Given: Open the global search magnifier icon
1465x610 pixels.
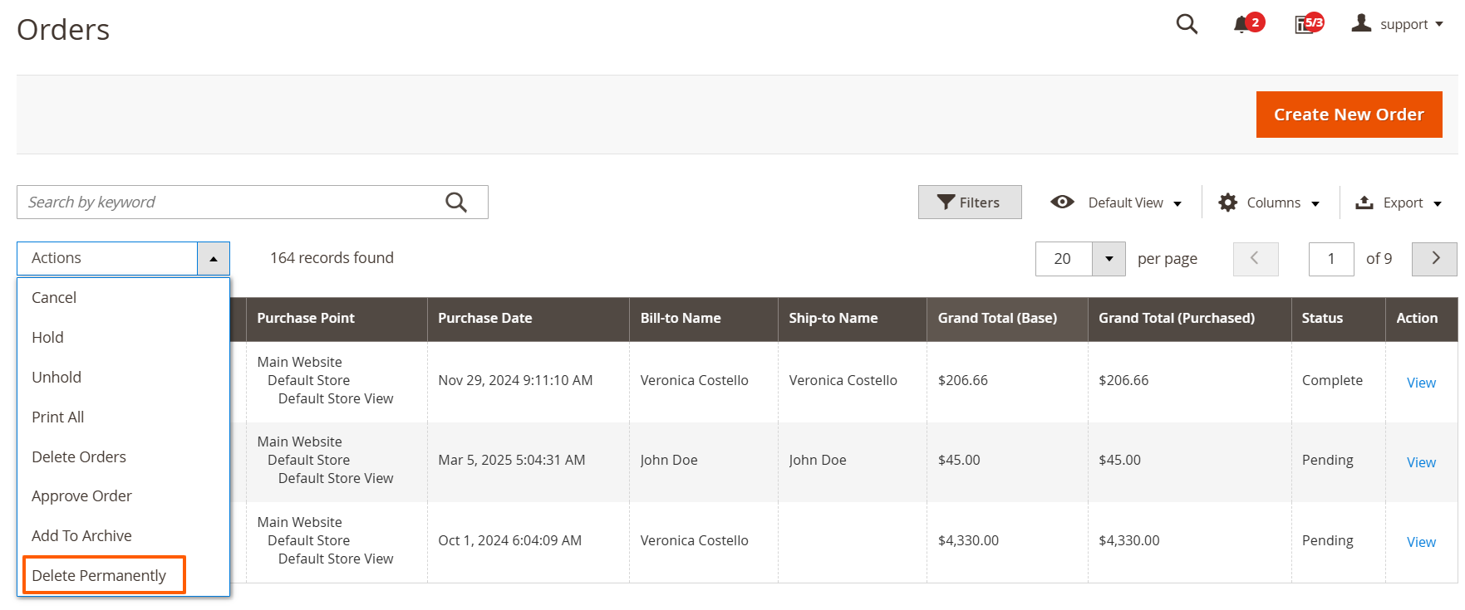Looking at the screenshot, I should click(x=1187, y=24).
